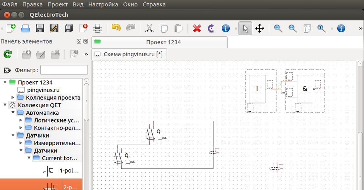Select the Проект 1234 tab
Viewport: 364px width, 190px height.
[159, 42]
